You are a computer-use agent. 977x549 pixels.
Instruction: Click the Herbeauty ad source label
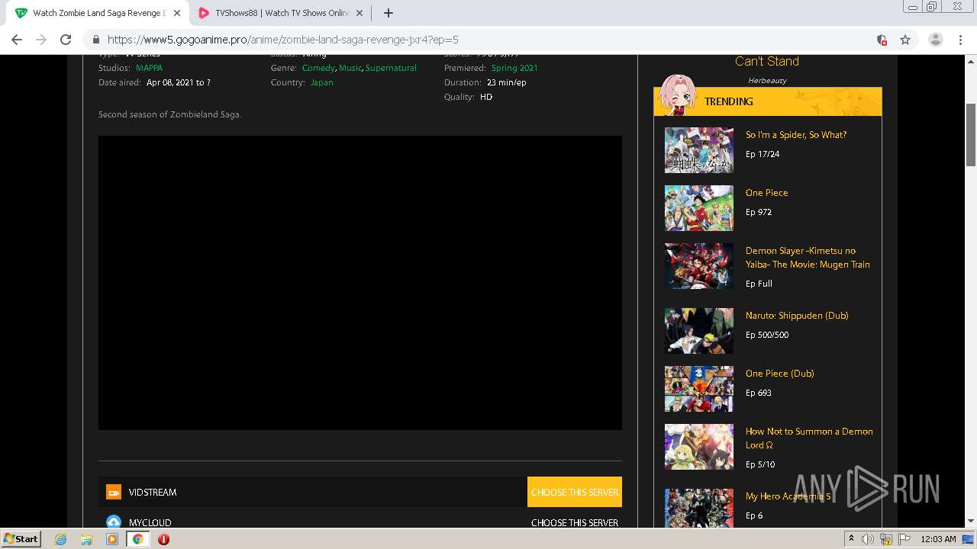pos(767,80)
